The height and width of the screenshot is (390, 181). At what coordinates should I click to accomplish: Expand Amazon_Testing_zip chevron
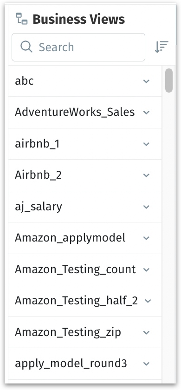(147, 332)
